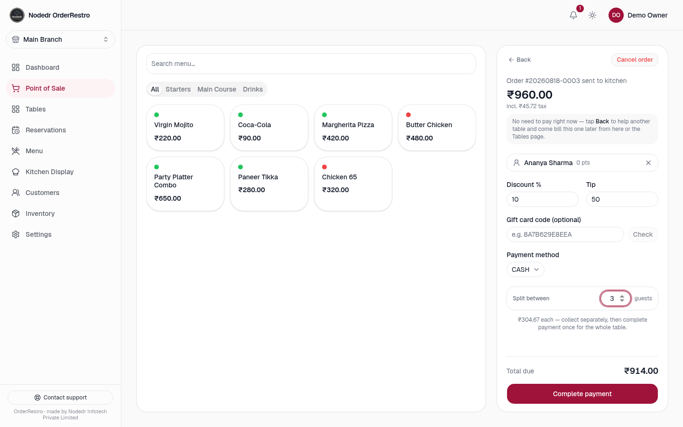Click the Demo Owner profile name
Screen dimensions: 683x427
tap(647, 15)
